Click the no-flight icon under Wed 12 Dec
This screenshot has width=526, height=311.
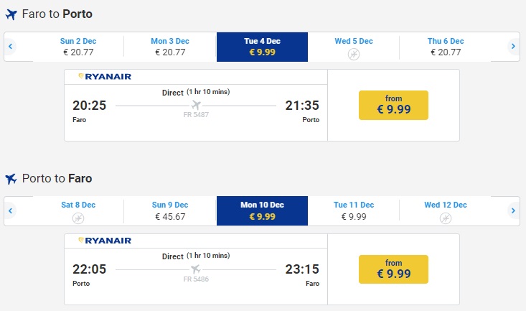pos(446,218)
